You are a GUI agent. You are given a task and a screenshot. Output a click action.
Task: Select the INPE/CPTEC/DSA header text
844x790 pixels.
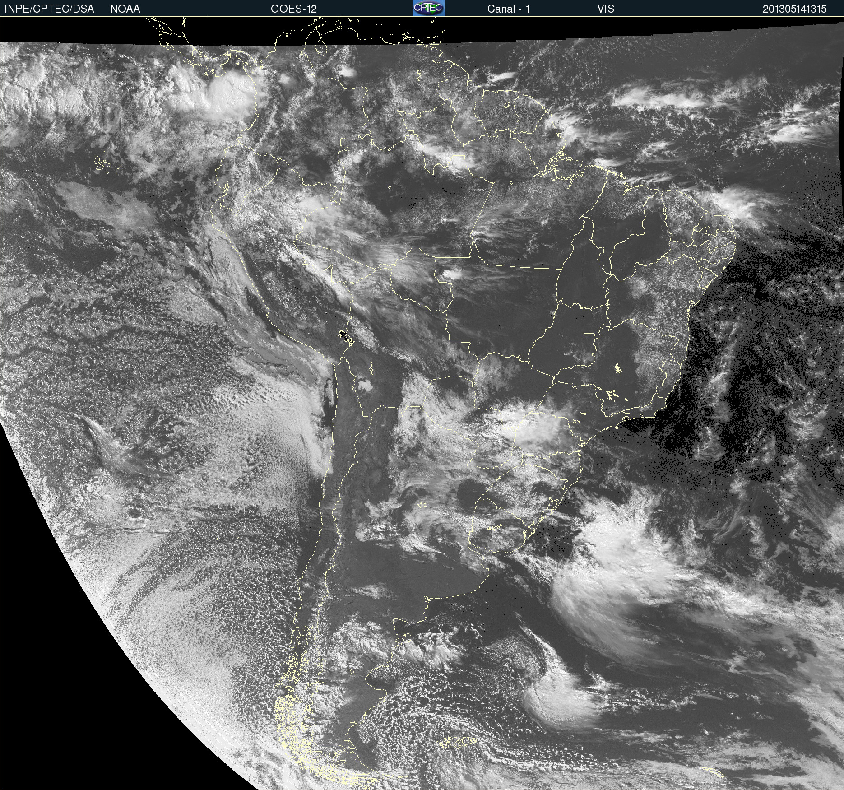coord(49,9)
